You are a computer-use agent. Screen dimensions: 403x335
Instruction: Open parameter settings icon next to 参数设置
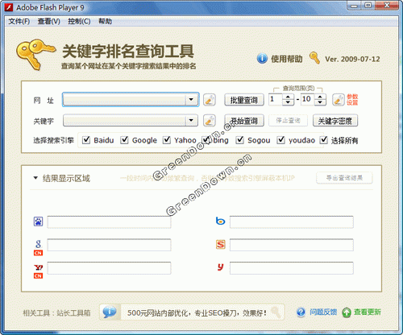pos(339,100)
